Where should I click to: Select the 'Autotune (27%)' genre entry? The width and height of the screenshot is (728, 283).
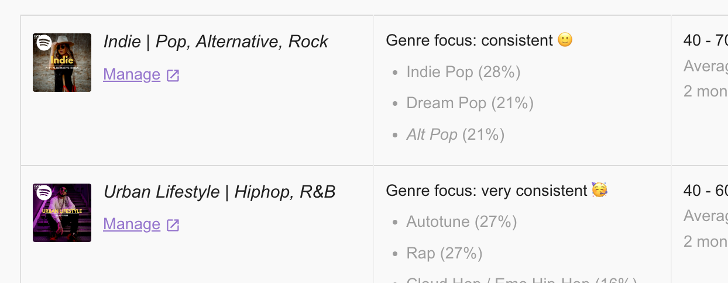click(461, 222)
